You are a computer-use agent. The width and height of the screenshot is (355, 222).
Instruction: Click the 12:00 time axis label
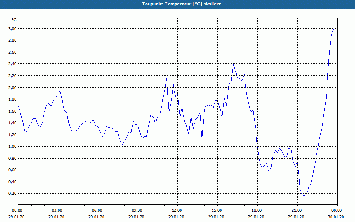177,210
